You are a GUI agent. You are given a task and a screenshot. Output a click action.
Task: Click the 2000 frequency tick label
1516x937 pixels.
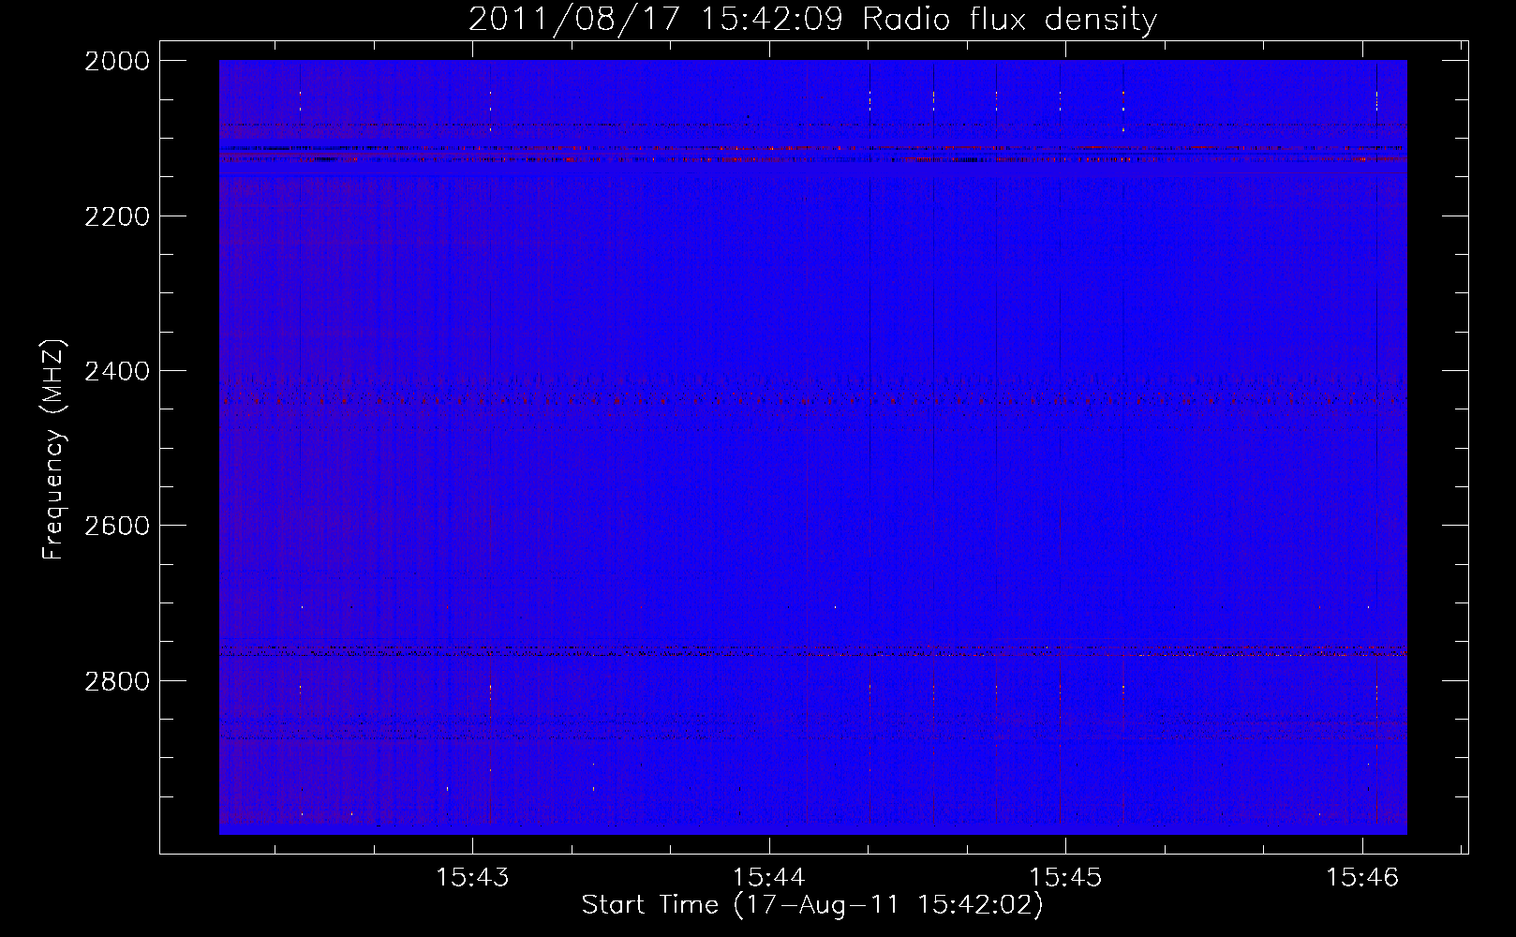pyautogui.click(x=117, y=61)
